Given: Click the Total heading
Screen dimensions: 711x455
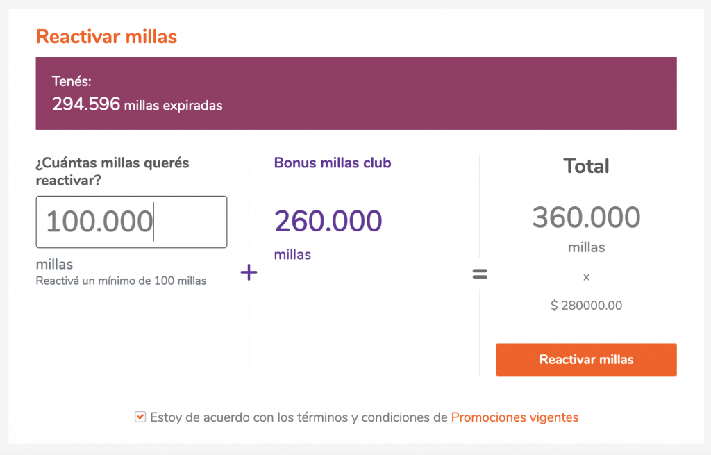Looking at the screenshot, I should point(586,166).
